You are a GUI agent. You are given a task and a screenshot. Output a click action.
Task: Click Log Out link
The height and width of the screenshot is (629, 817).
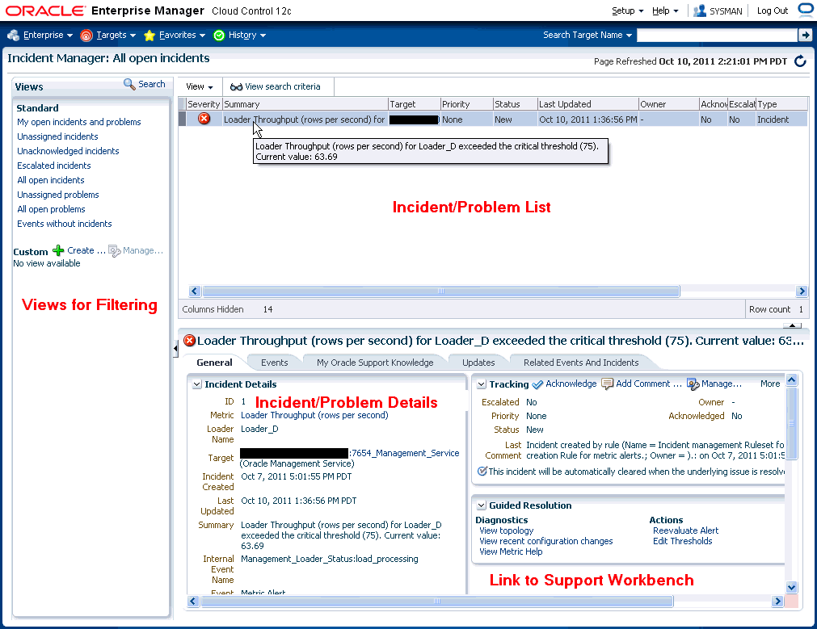click(773, 11)
